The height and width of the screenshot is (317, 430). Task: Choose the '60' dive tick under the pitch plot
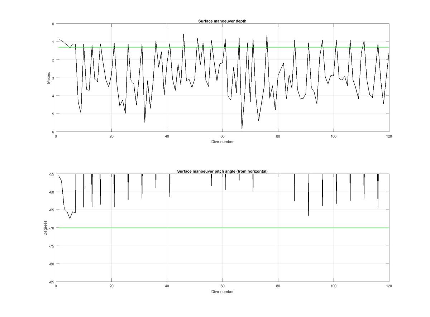(x=223, y=286)
